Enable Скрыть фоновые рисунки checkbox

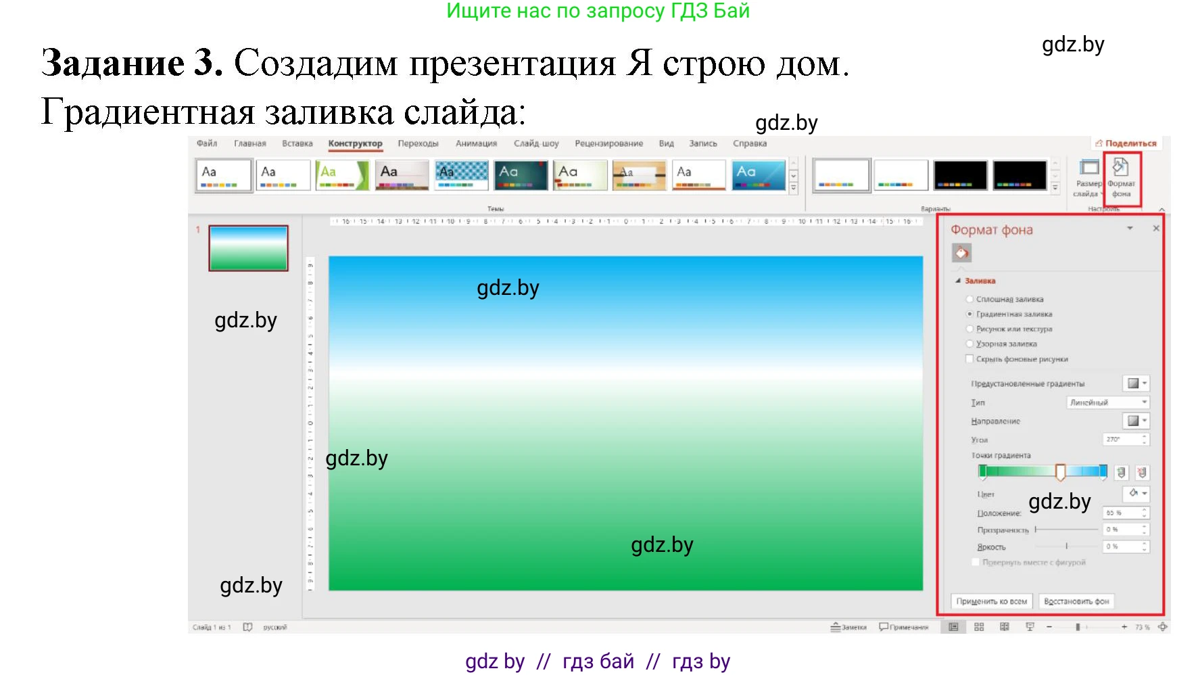[x=969, y=358]
